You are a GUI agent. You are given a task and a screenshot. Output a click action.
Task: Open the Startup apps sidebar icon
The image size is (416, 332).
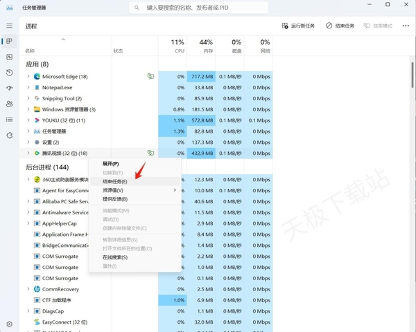click(9, 88)
